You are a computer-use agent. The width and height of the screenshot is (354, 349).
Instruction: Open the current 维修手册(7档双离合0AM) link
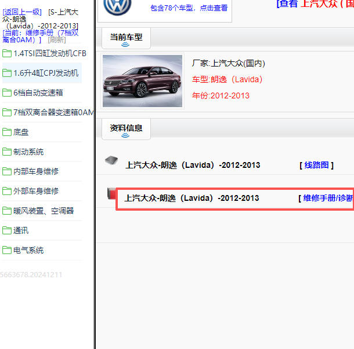point(41,36)
